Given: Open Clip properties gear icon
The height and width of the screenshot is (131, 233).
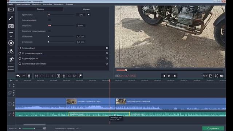Looking at the screenshot, I should point(70,76).
